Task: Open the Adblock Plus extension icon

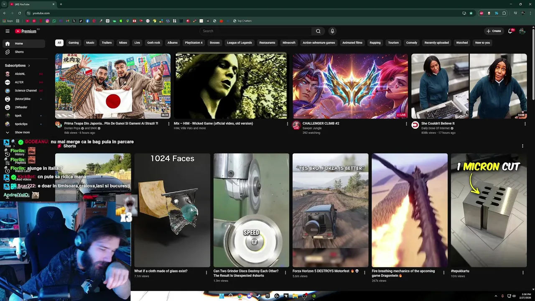Action: point(481,13)
